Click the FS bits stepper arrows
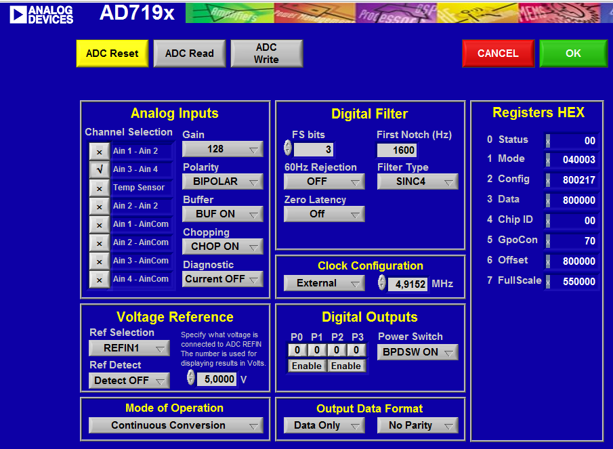Screen dimensions: 613x449 coord(287,148)
